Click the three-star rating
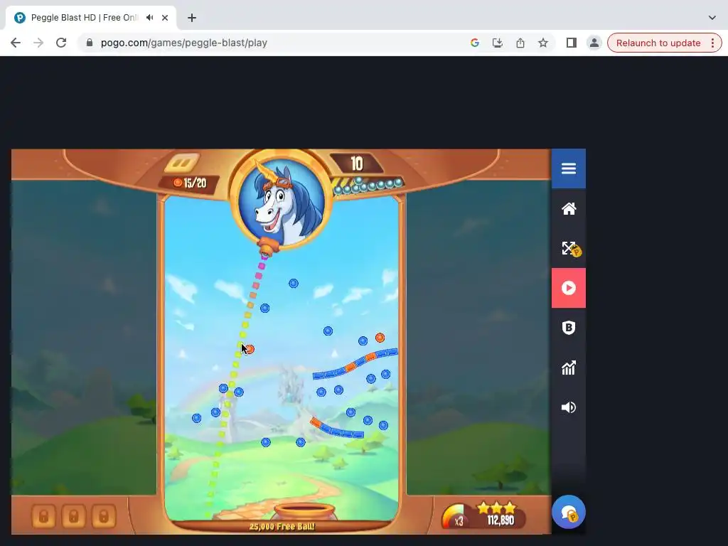This screenshot has width=728, height=546. click(496, 508)
